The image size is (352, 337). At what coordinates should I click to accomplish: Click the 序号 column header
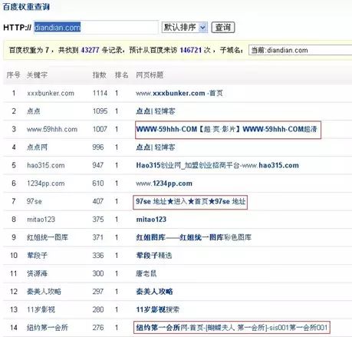(13, 75)
